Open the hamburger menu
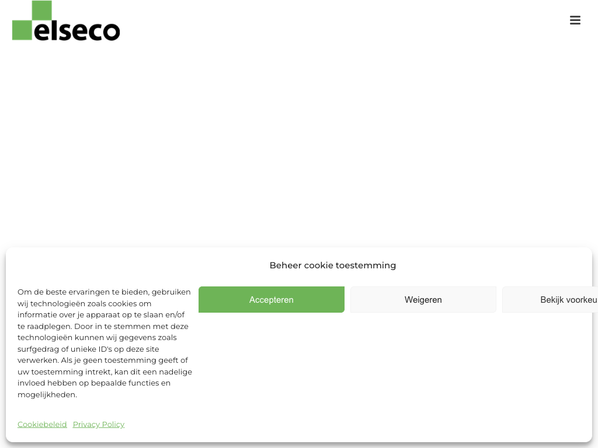This screenshot has height=448, width=598. point(575,20)
